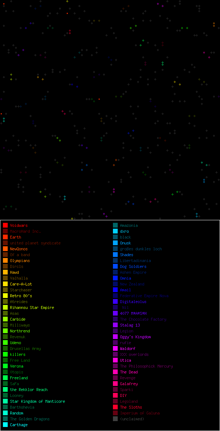Select the 'black' legend label
This screenshot has width=220, height=431.
coord(126,237)
